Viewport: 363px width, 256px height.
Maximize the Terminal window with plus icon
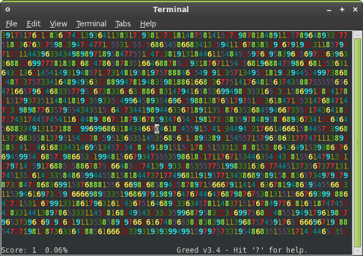342,9
